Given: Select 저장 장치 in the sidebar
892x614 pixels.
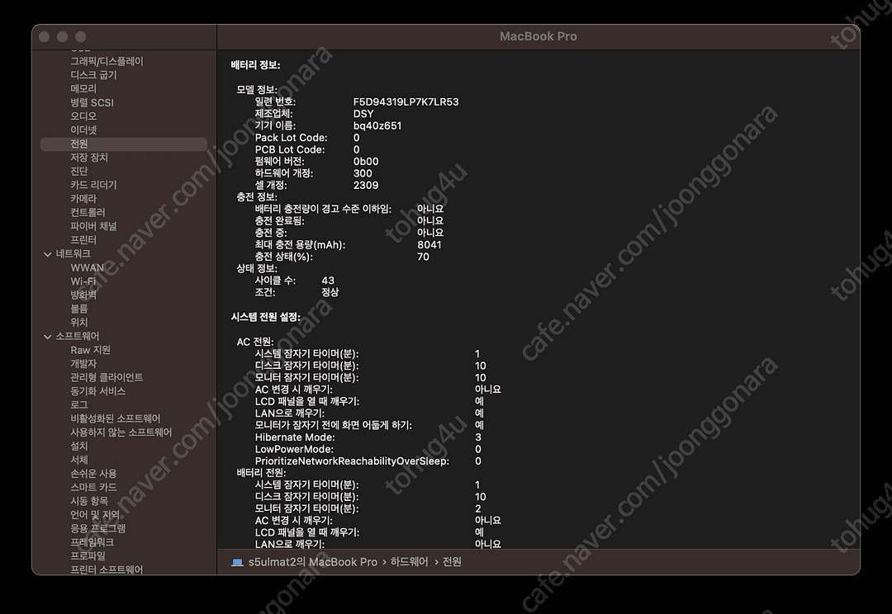Looking at the screenshot, I should (x=89, y=158).
